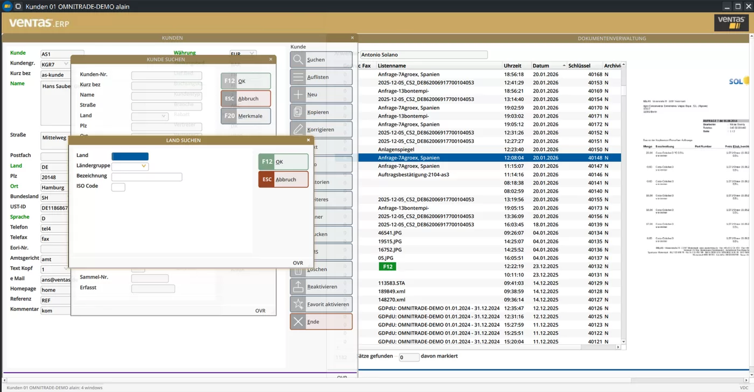Click the Korrigieren pencil icon

tap(298, 130)
